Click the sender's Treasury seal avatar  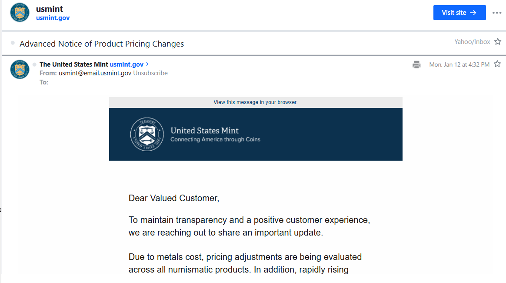pos(20,69)
